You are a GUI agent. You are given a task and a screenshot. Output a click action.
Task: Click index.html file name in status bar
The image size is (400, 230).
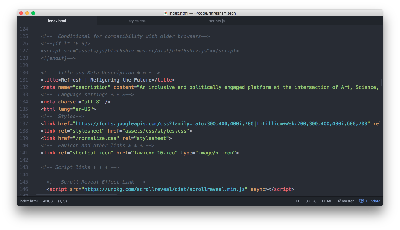[28, 201]
